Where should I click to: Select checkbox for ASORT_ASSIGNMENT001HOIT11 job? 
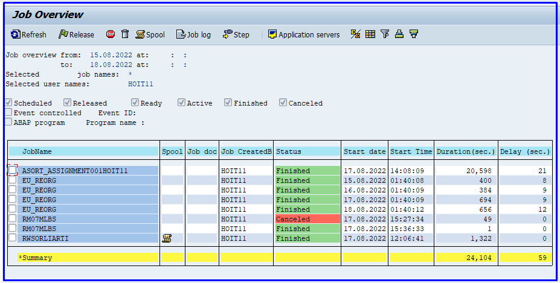pos(13,170)
